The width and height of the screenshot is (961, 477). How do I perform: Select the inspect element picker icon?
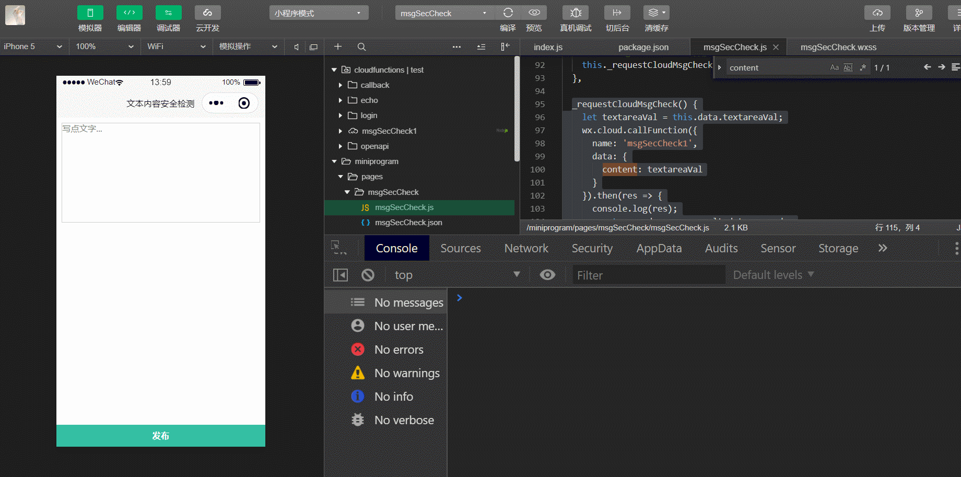(x=339, y=247)
